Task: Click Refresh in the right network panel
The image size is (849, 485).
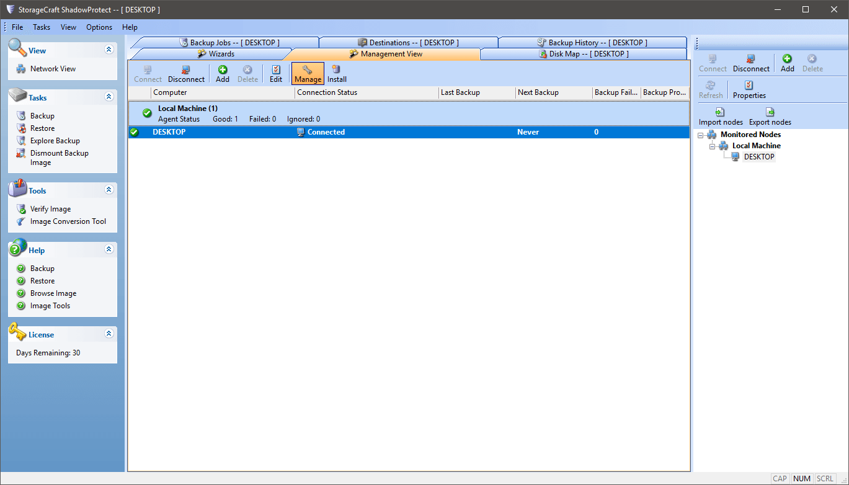Action: tap(711, 90)
